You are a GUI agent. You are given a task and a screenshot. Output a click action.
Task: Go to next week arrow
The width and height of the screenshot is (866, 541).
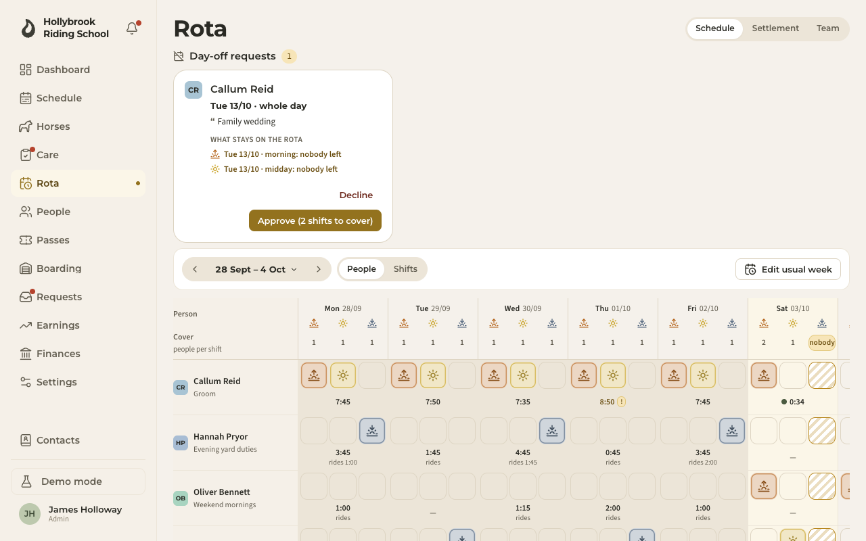(x=319, y=269)
